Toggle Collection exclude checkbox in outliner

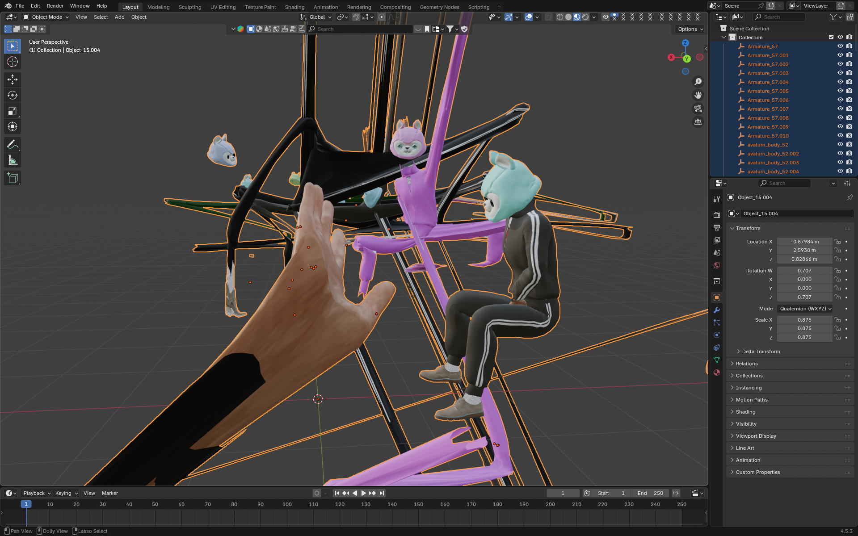coord(831,38)
